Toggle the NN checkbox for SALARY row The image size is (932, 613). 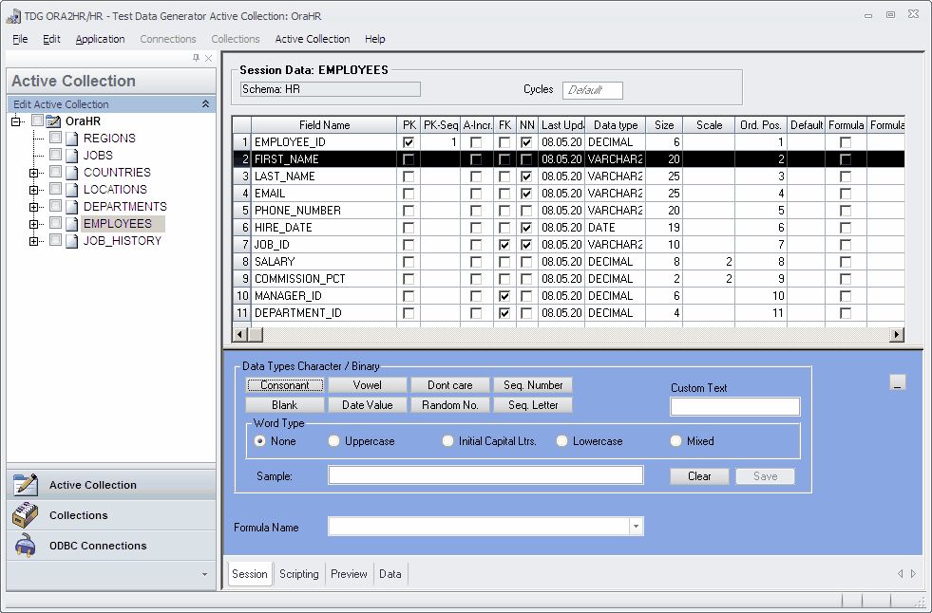(x=525, y=261)
